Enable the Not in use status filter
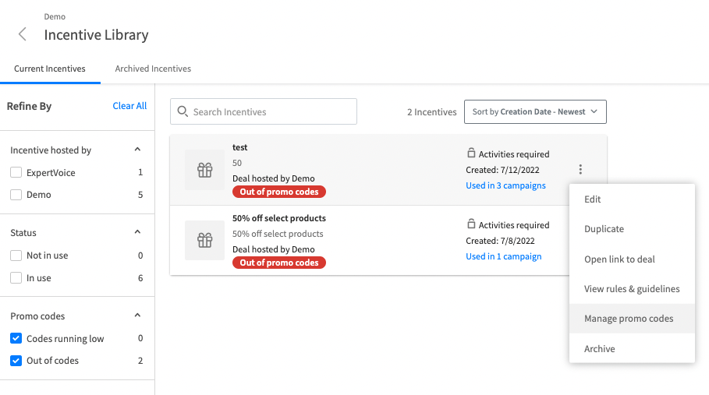709x395 pixels. (x=16, y=256)
